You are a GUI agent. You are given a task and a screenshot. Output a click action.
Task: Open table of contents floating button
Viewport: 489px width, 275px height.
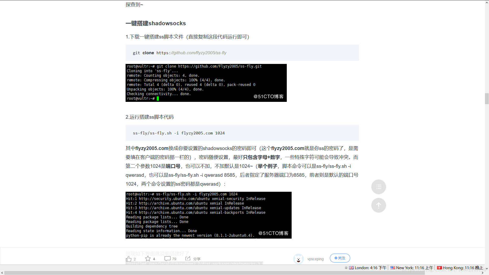[x=379, y=187]
